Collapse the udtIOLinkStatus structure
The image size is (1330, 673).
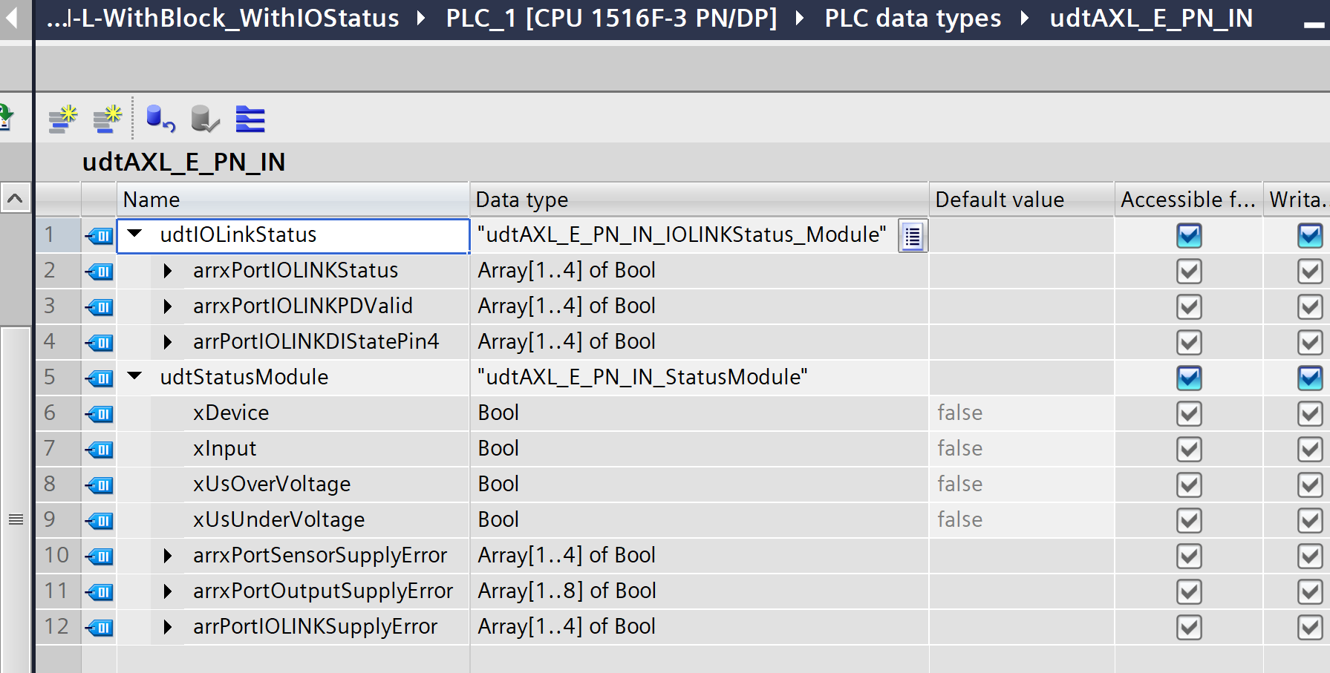coord(134,234)
